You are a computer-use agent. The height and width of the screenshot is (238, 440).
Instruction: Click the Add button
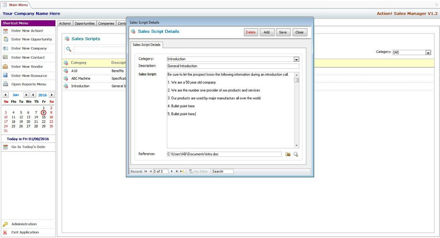tap(267, 32)
